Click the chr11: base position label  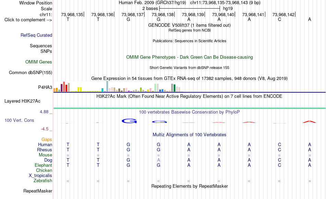[46, 14]
